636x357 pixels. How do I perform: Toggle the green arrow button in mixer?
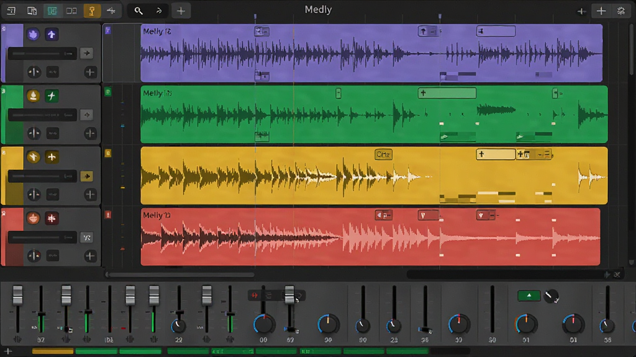(529, 296)
